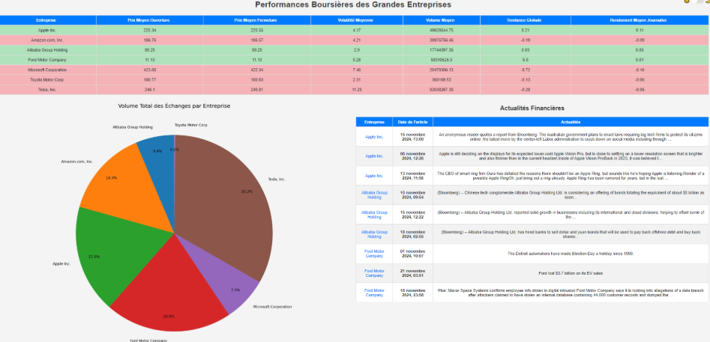This screenshot has width=710, height=342.
Task: Click the page title Performances Boursières des Grandes Entreprises
Action: tap(352, 4)
